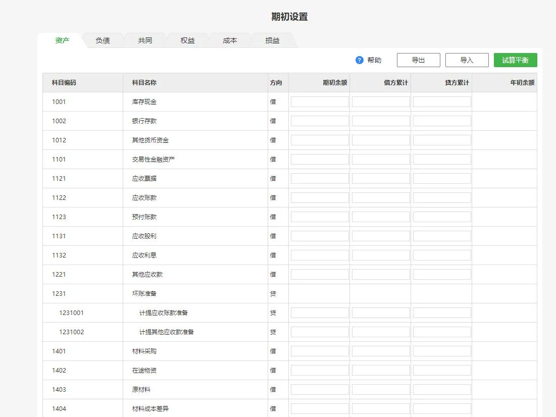Viewport: 556px width, 417px height.
Task: Click the 贷方累计 input for 应收账款
Action: pyautogui.click(x=442, y=197)
